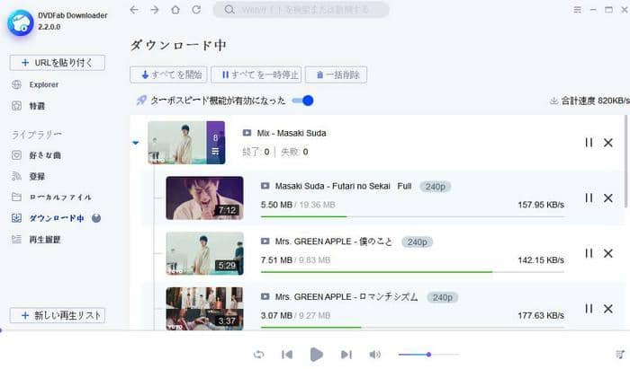Click the play button in player bar

point(316,355)
